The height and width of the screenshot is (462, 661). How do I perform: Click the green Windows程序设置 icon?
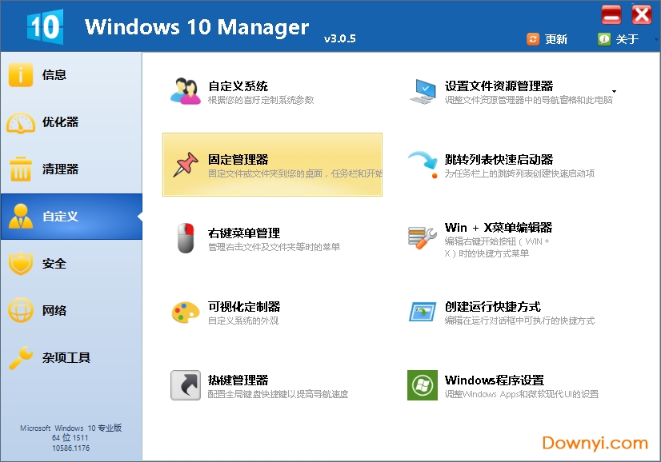(x=423, y=385)
